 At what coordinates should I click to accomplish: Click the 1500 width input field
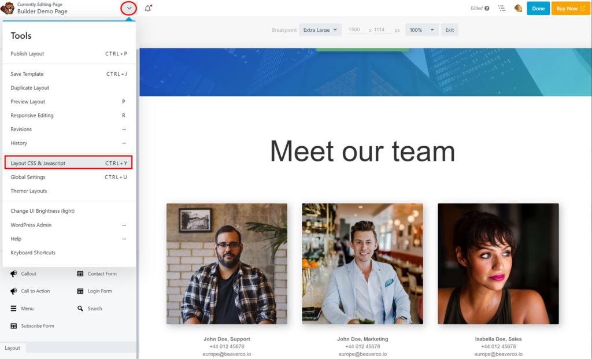(357, 29)
